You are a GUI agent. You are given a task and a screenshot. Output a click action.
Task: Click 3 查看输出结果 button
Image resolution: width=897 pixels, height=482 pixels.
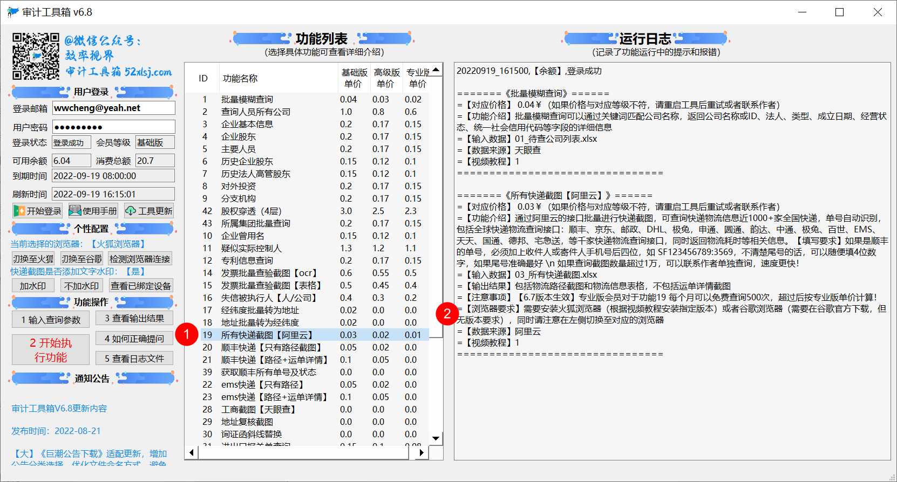pos(134,318)
